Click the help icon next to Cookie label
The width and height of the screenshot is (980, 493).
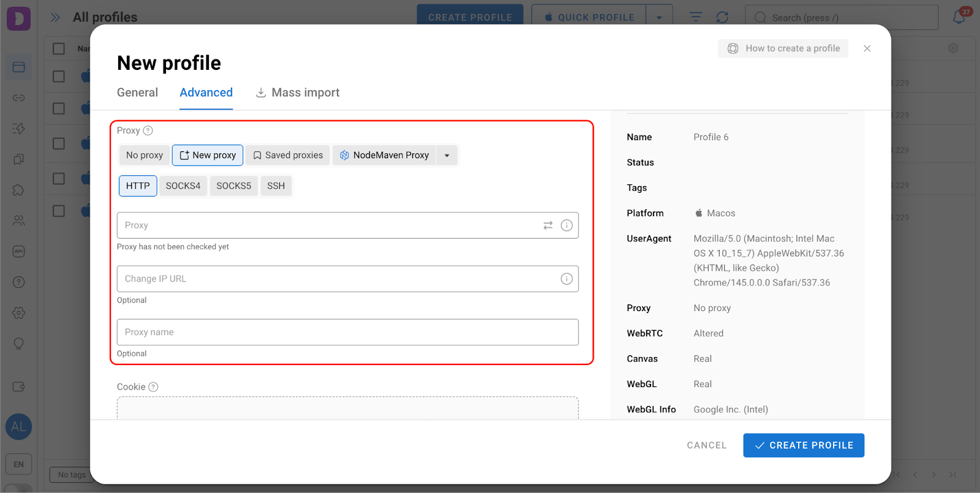coord(153,387)
